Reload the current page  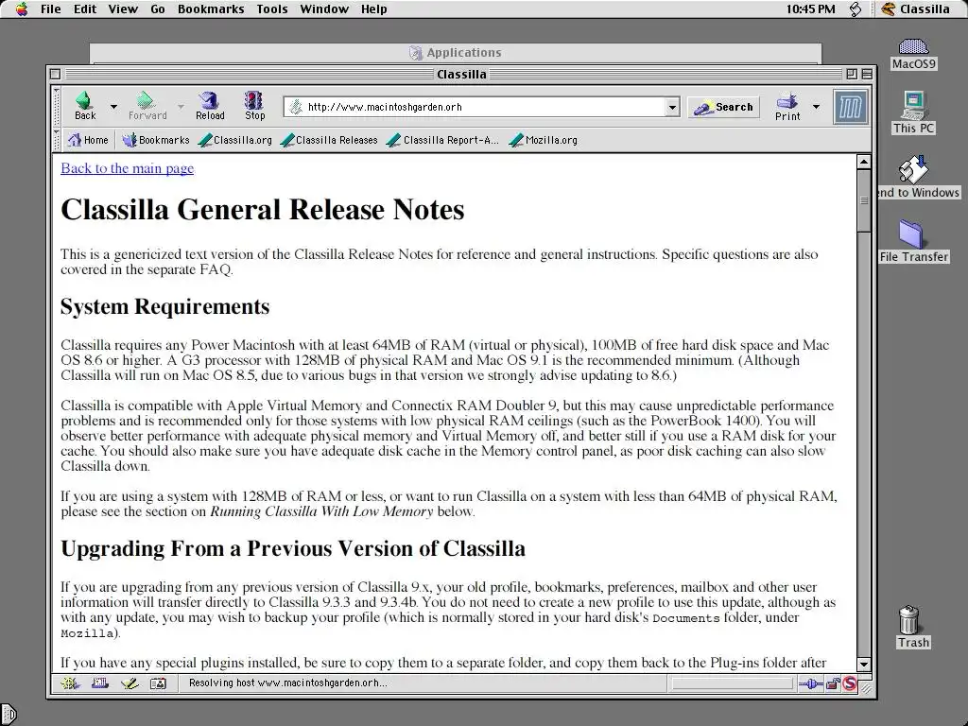pyautogui.click(x=210, y=106)
